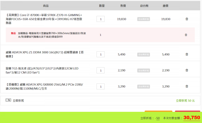This screenshot has width=202, height=123.
Task: Click 欣台幣折抵 button for Core i7-8700K bundle
Action: (x=144, y=19)
